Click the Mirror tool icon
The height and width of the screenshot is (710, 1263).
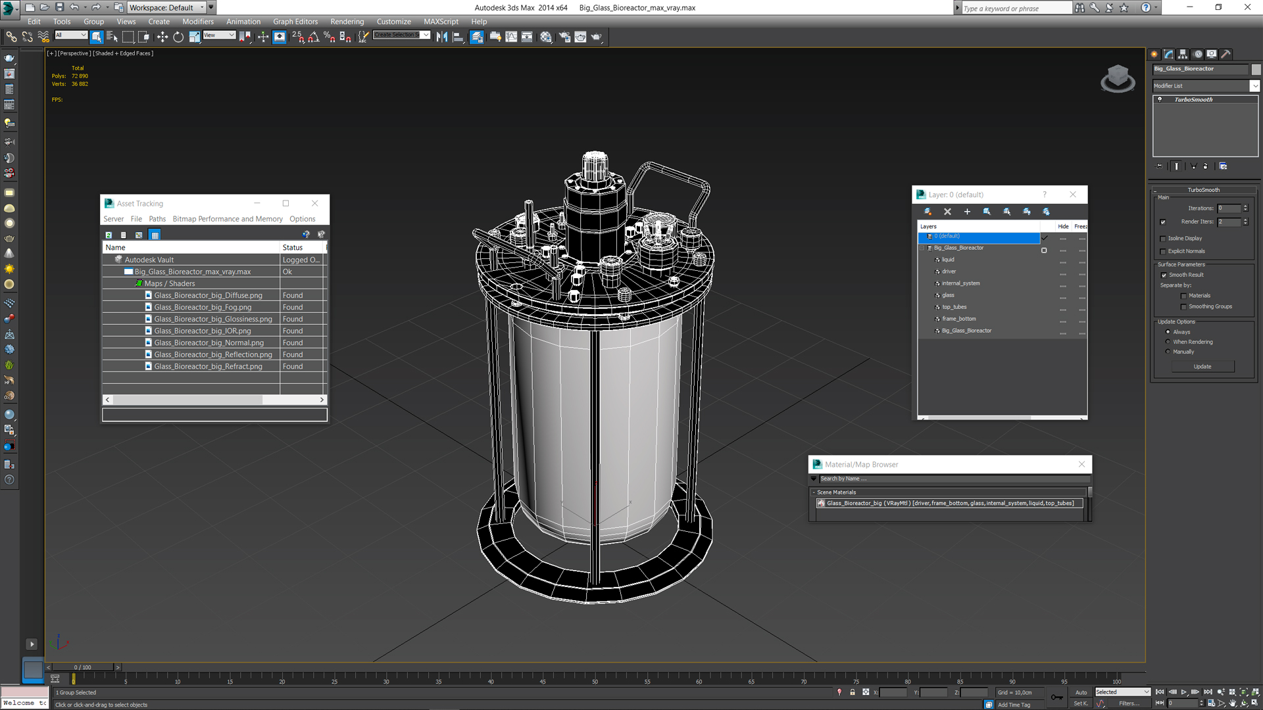(442, 37)
